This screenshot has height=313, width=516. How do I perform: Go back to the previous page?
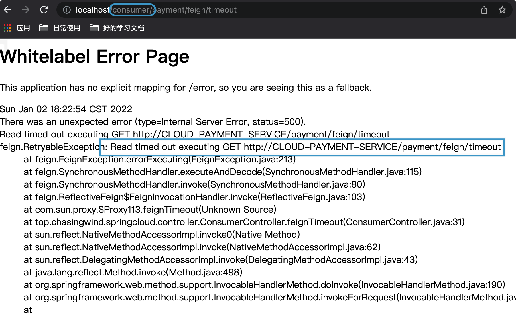point(8,10)
